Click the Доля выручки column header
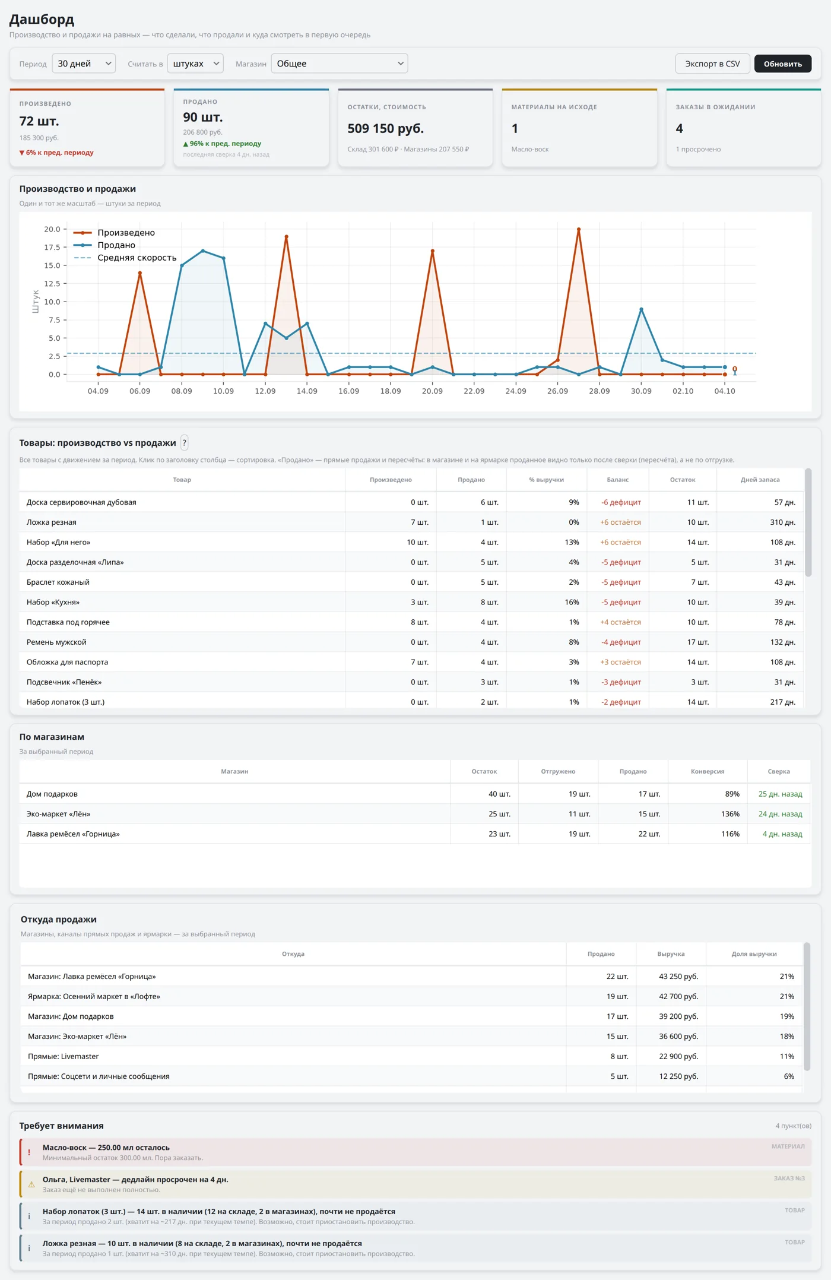831x1280 pixels. point(754,954)
